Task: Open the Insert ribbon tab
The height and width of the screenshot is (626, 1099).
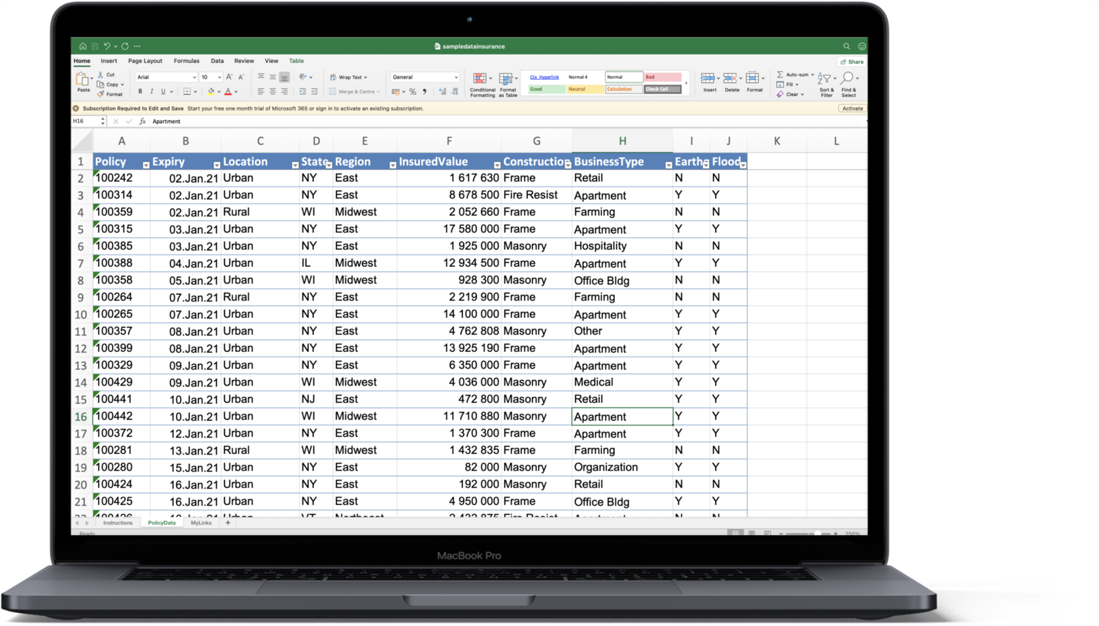Action: click(x=109, y=61)
